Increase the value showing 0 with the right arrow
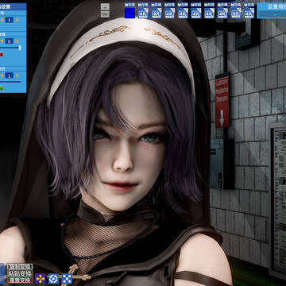This screenshot has height=286, width=286. coord(17,41)
